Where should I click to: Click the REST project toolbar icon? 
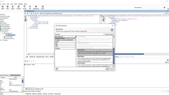pos(7,7)
